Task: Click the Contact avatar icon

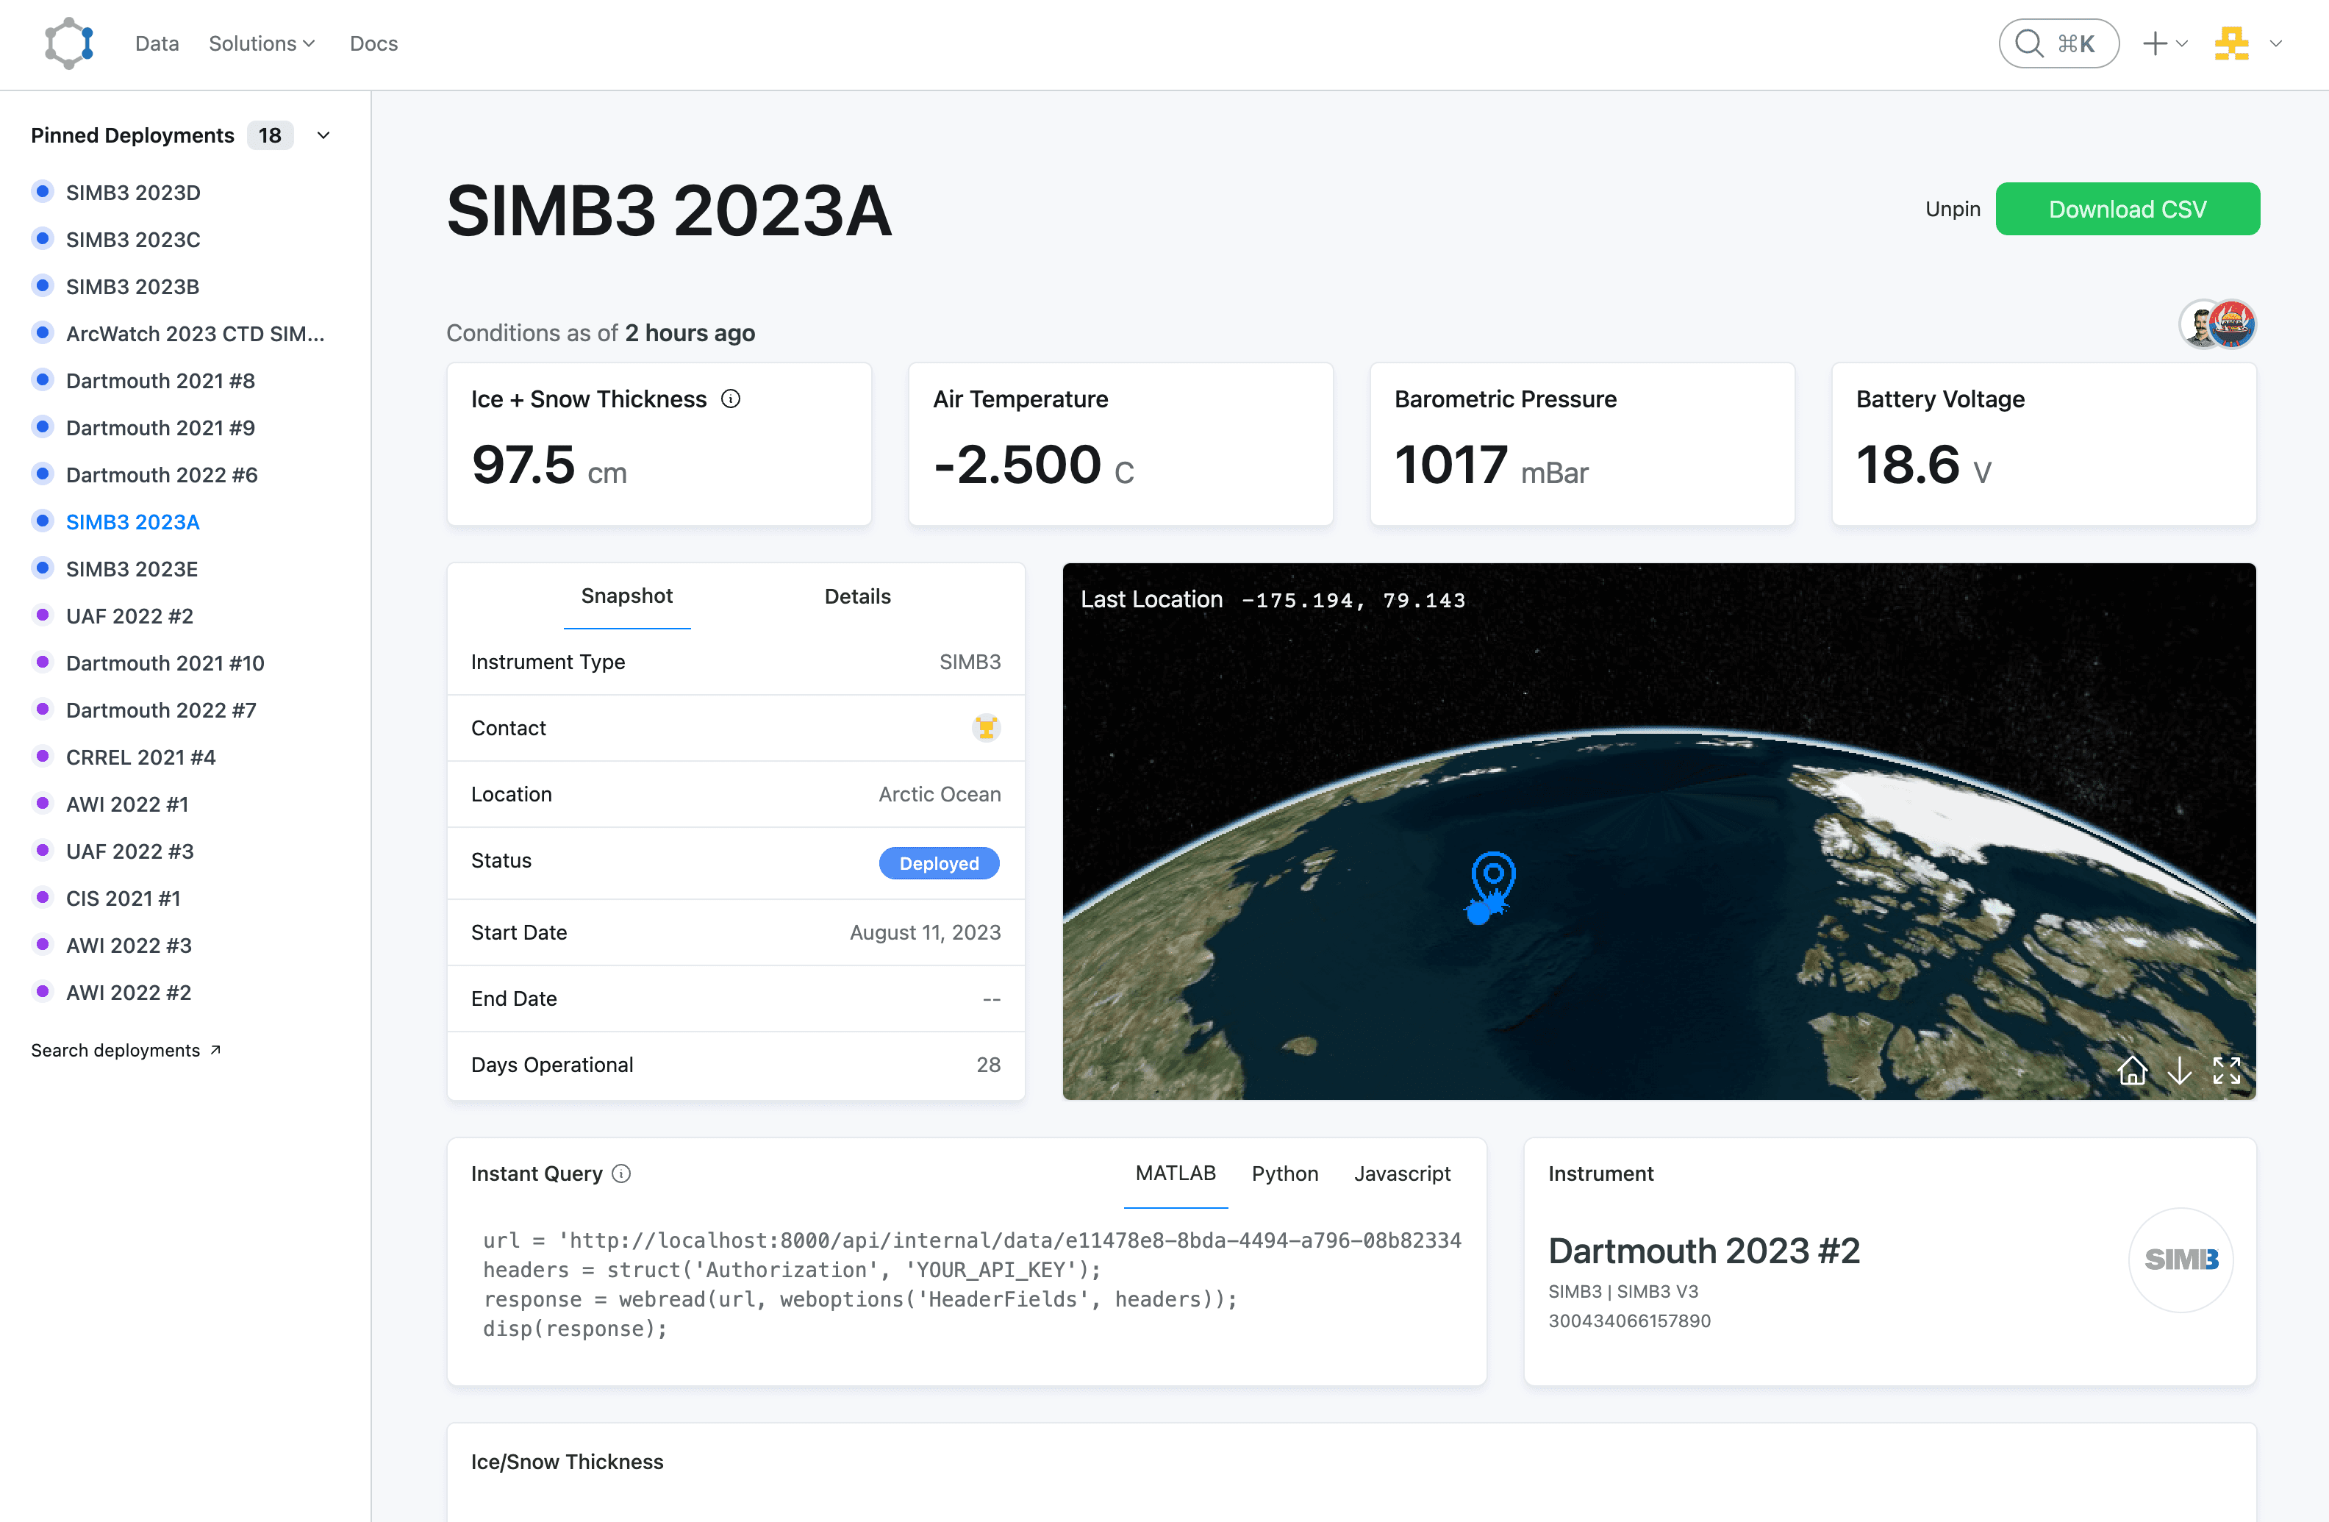Action: (x=987, y=727)
